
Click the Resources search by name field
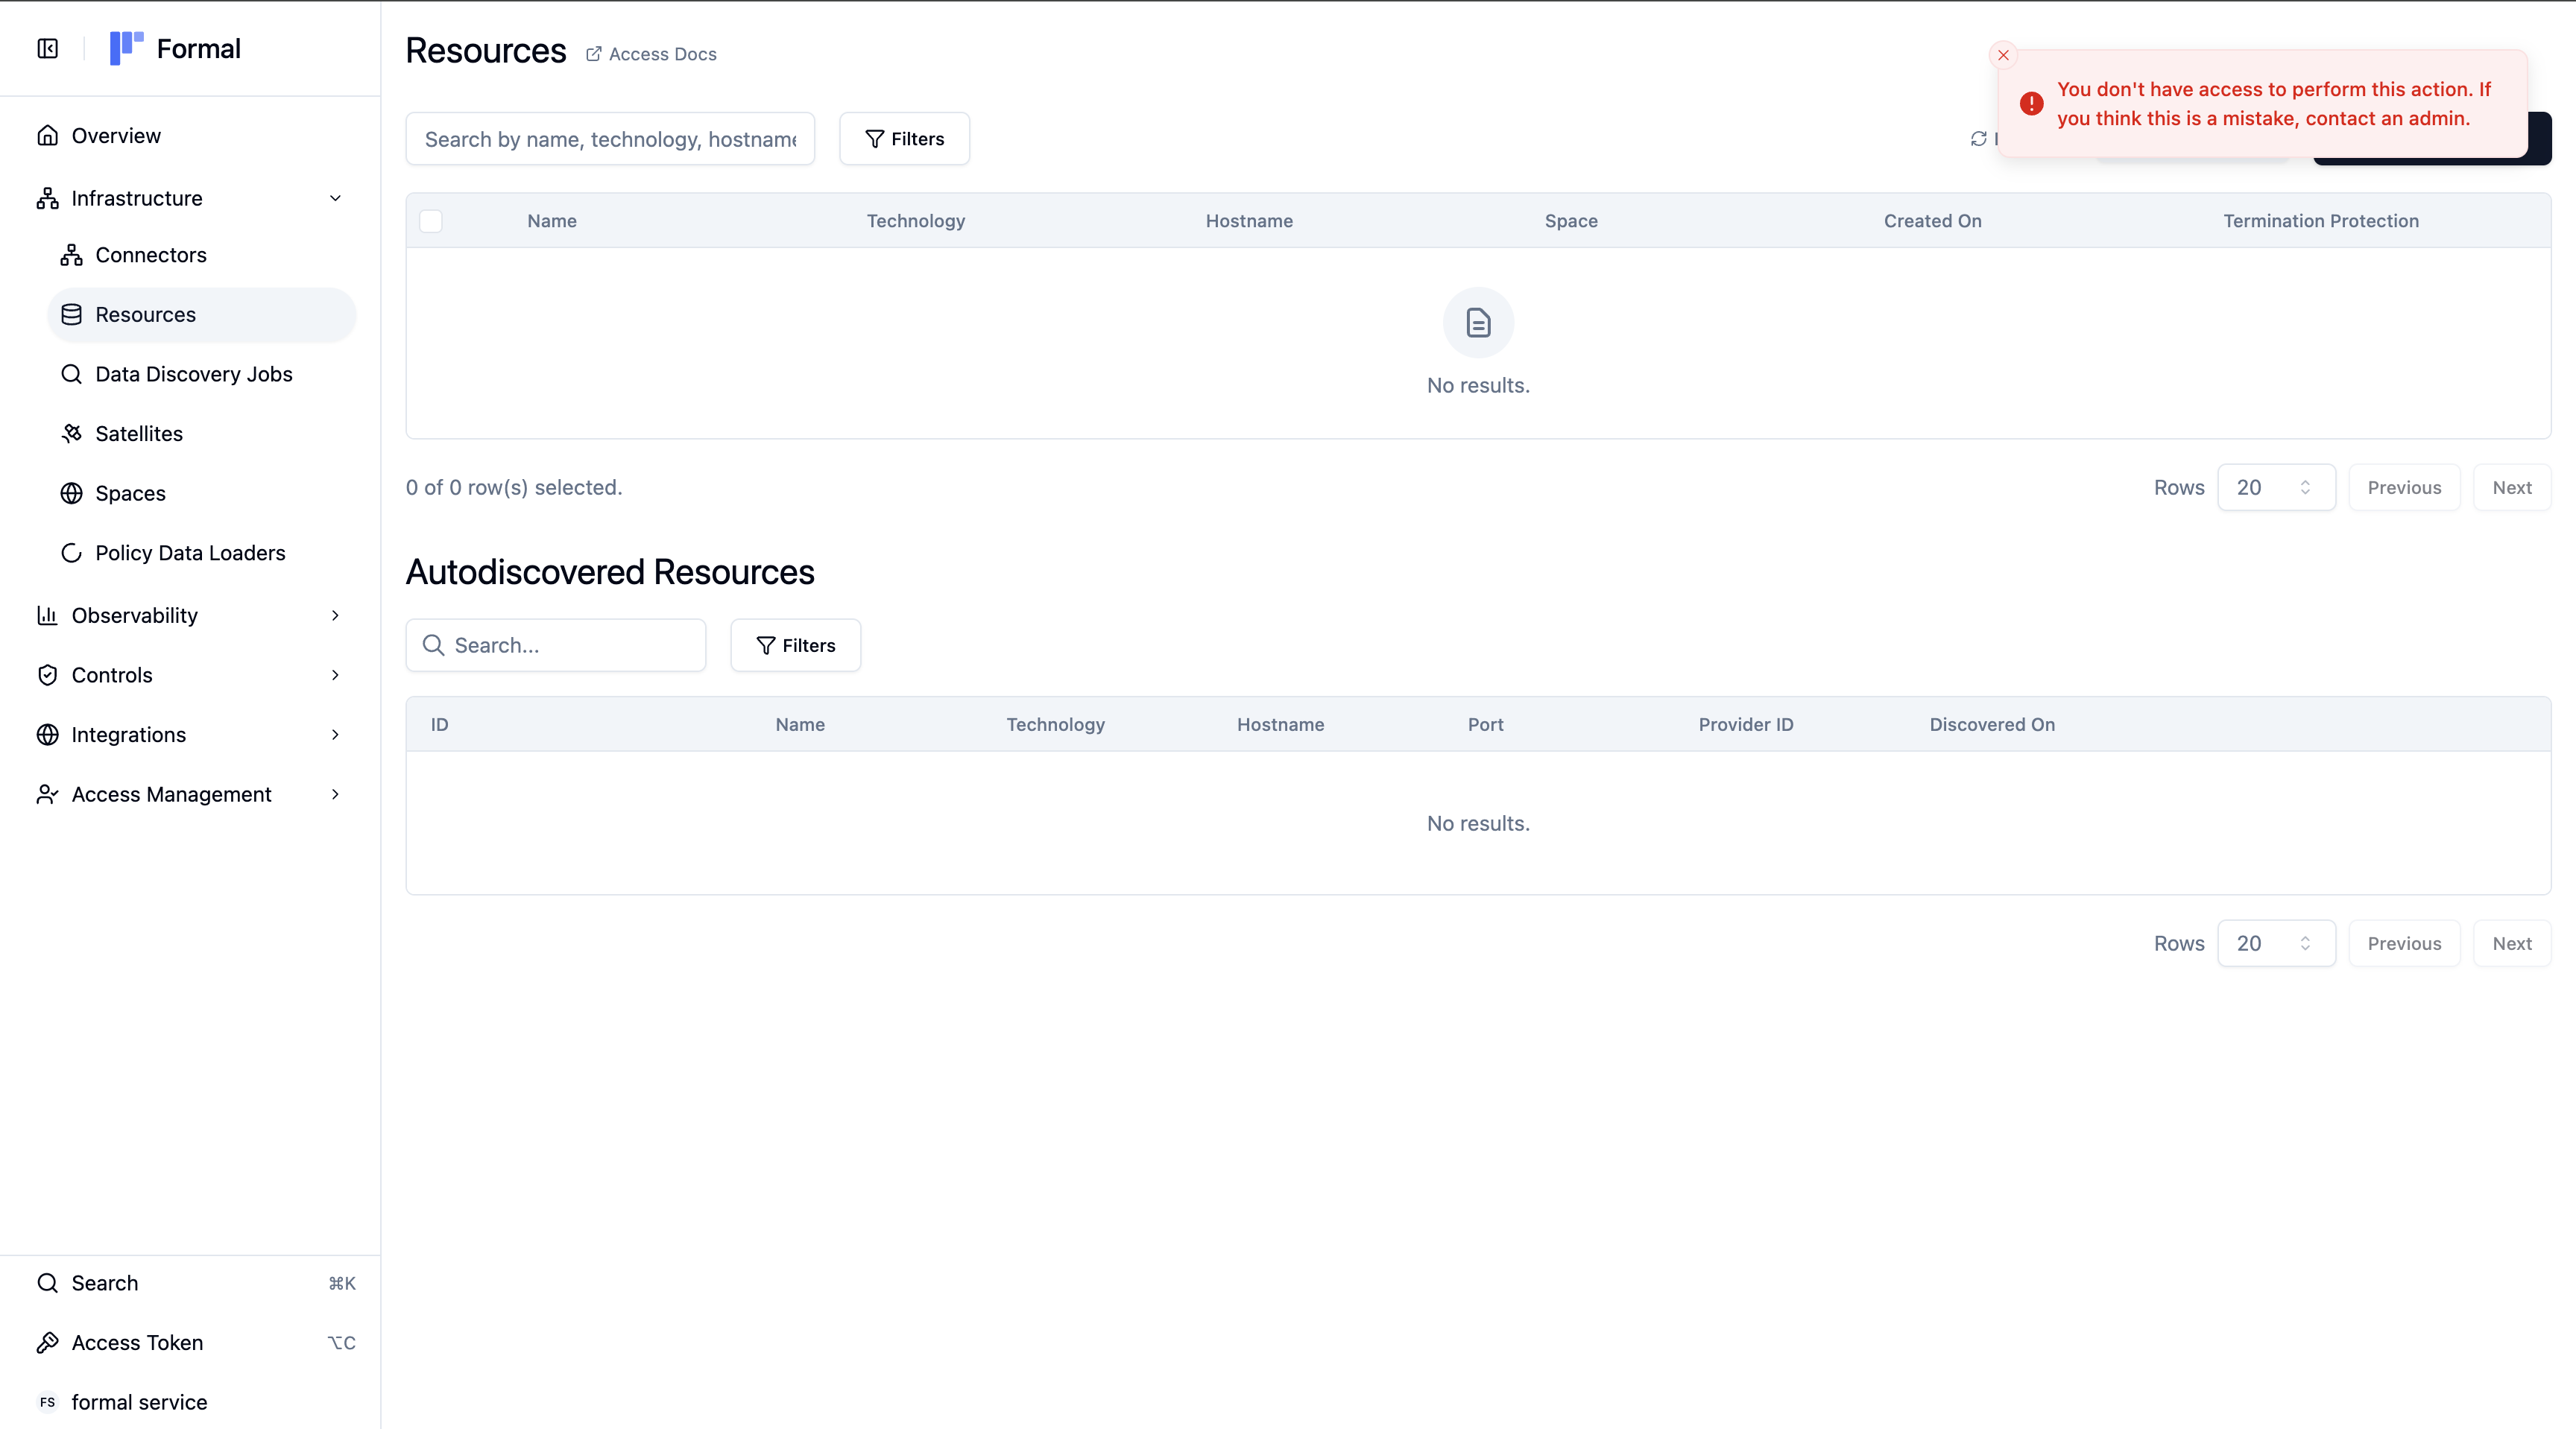click(610, 139)
